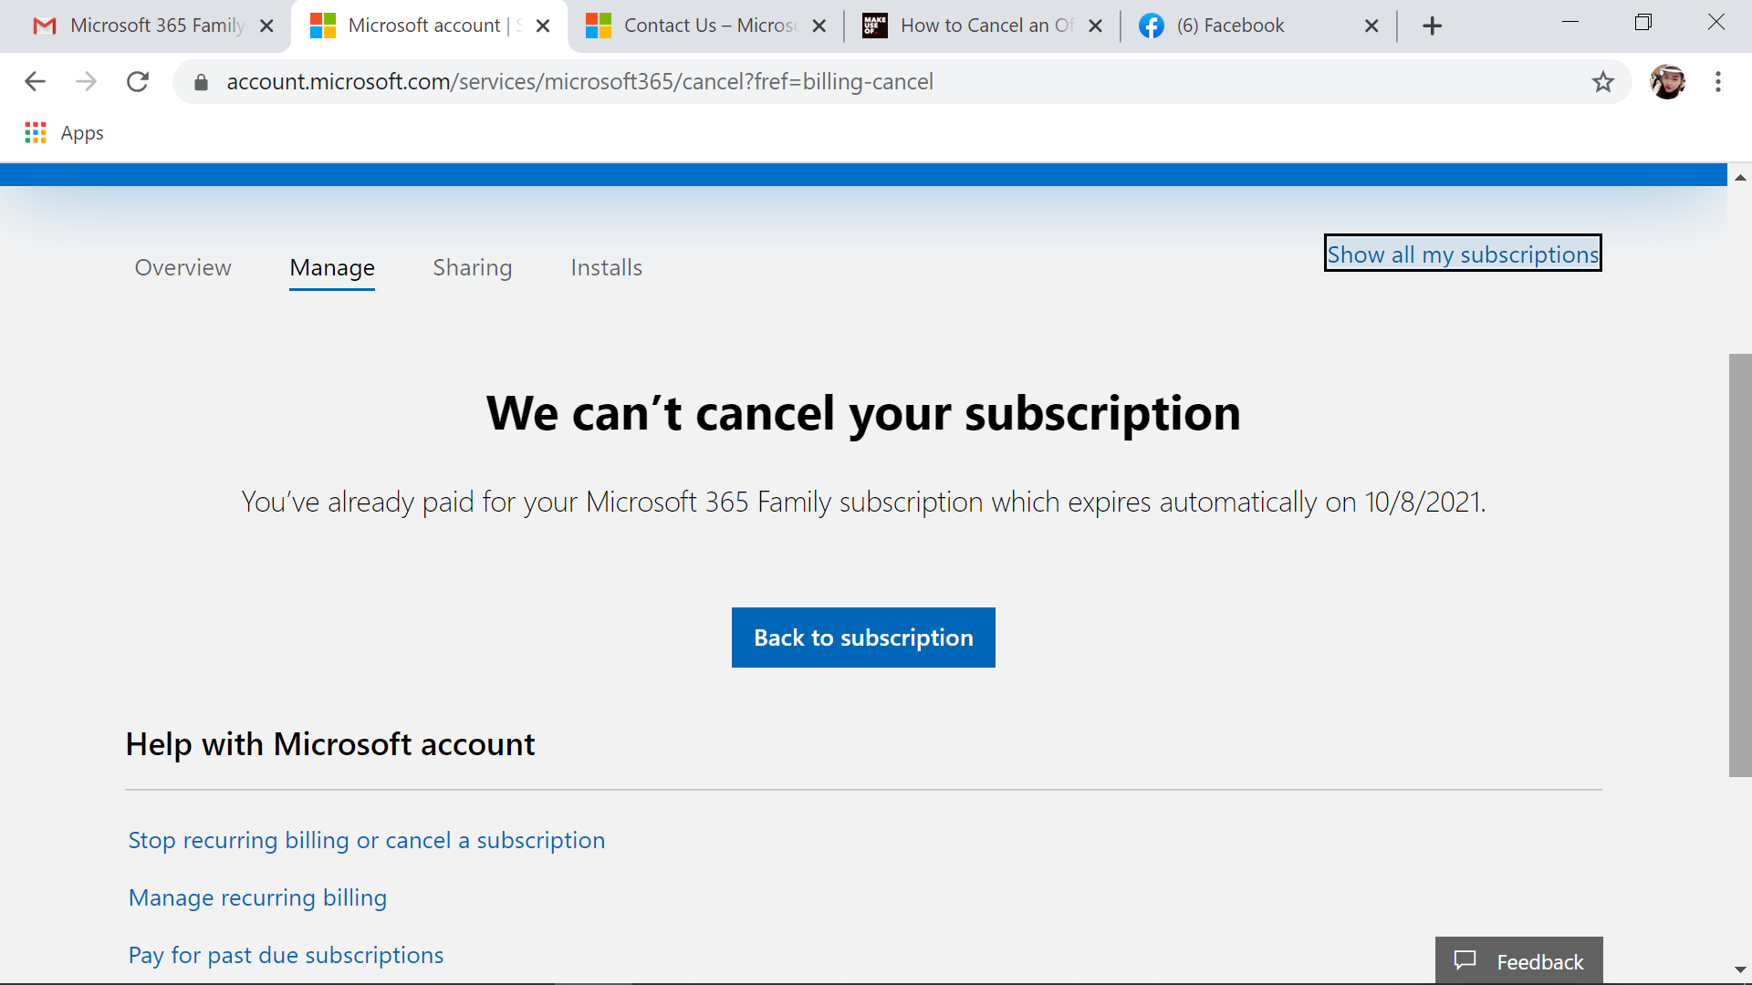The height and width of the screenshot is (985, 1752).
Task: Close the Facebook tab
Action: [1371, 26]
